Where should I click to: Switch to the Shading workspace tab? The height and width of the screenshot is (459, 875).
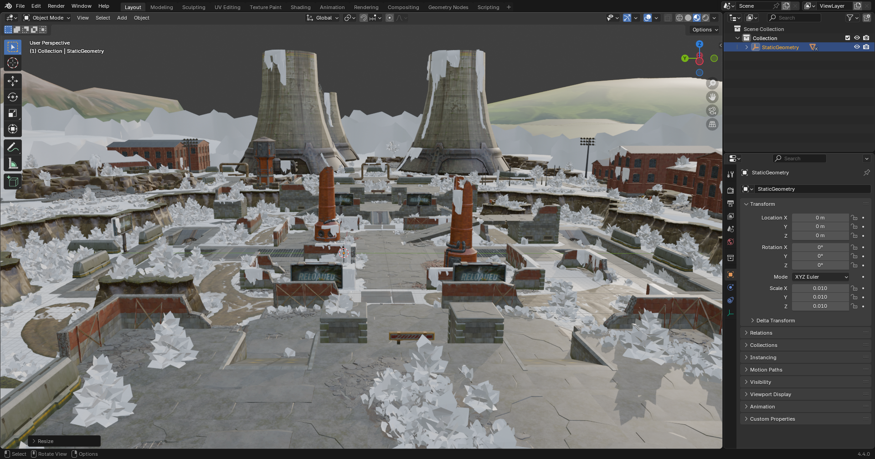(x=300, y=7)
